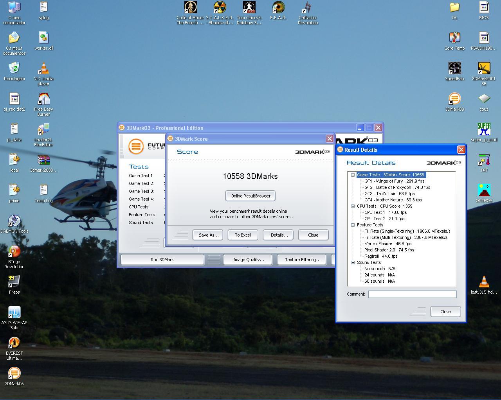Select 'GT2 - Battle of Proxycon' row
This screenshot has width=501, height=400.
(397, 187)
